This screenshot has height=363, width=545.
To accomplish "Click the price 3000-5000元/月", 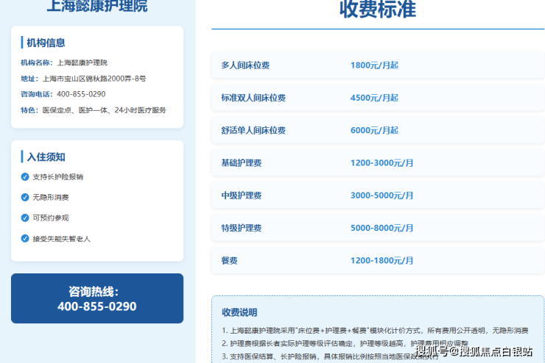I will [x=381, y=195].
